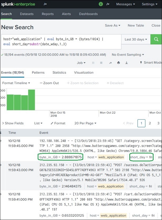Open the Dashboards navigation tab

88,14
